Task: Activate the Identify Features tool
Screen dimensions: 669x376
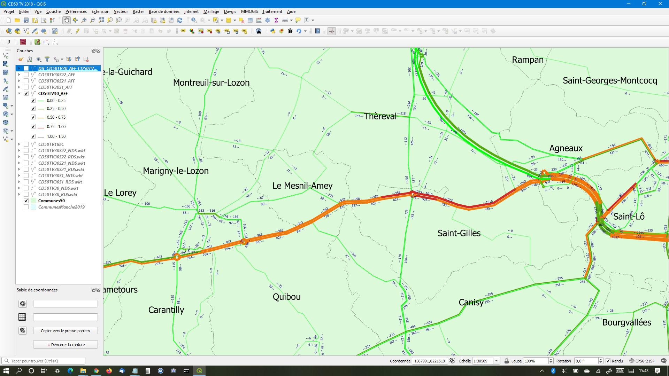Action: (194, 20)
